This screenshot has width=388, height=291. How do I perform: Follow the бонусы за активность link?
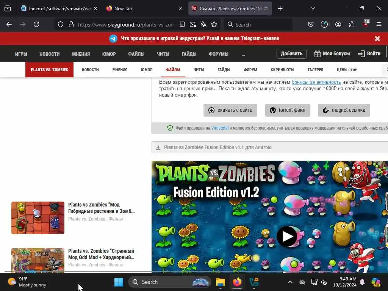pyautogui.click(x=316, y=82)
